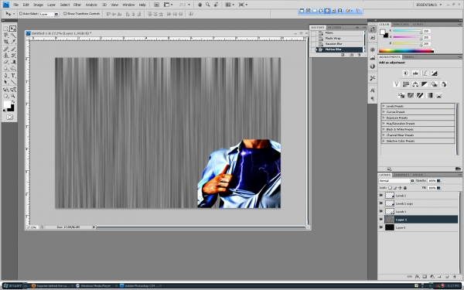
Task: Select the Crop tool
Action: pos(5,42)
